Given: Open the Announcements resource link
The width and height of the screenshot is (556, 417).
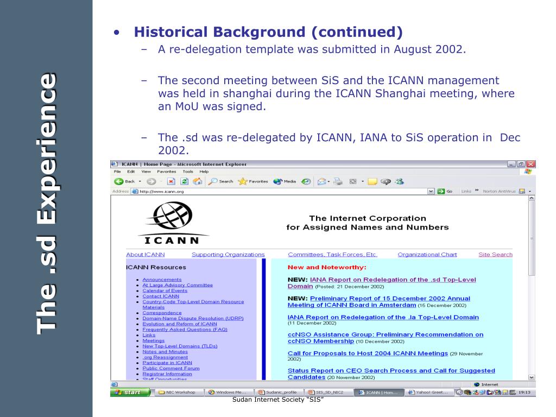Looking at the screenshot, I should [x=162, y=280].
